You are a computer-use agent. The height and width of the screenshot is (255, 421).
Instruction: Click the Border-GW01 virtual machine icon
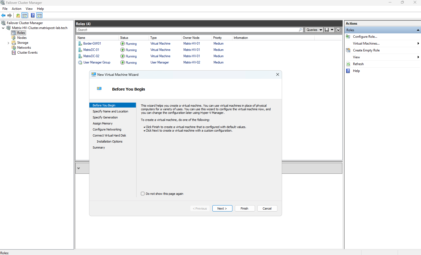[x=80, y=44]
